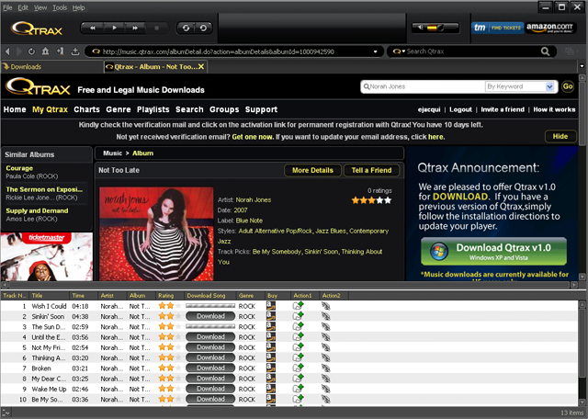Open the View menu
The width and height of the screenshot is (588, 419).
[40, 7]
